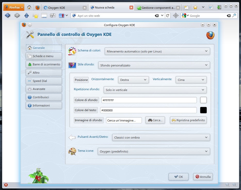Click the tab groups grid icon

(x=211, y=7)
